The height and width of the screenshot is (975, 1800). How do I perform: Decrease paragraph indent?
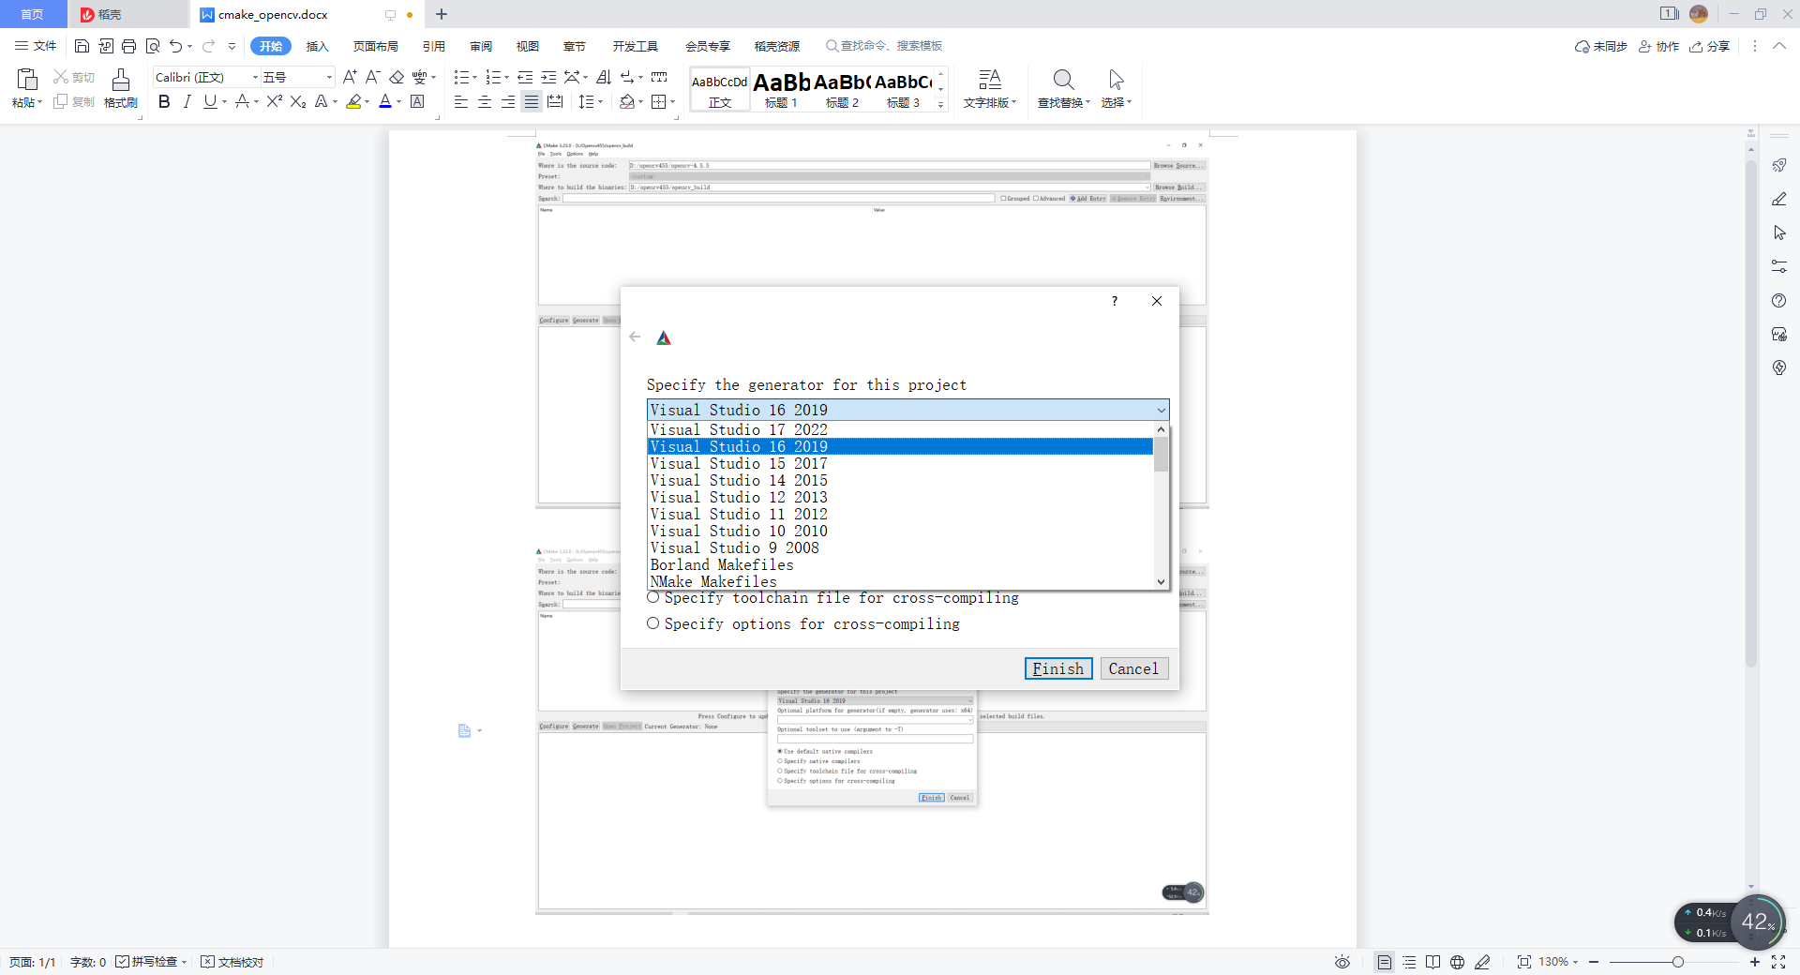[525, 77]
